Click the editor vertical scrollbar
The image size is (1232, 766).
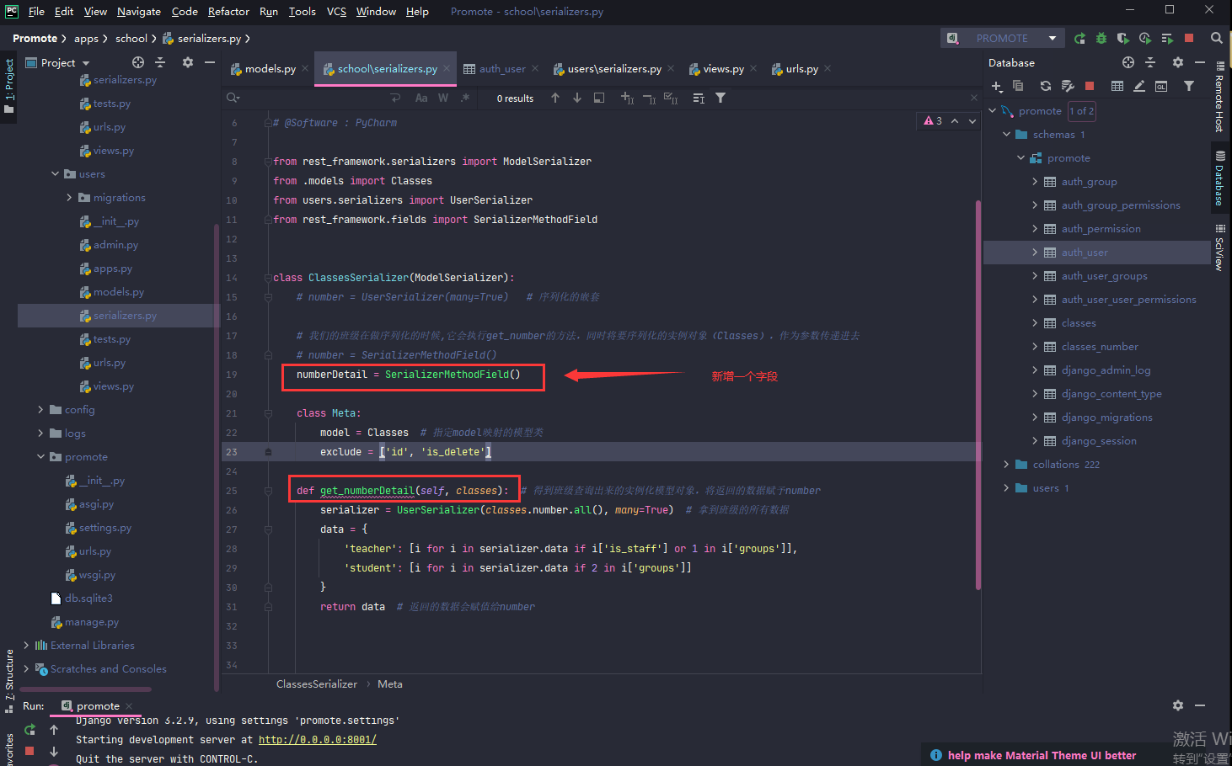click(978, 394)
